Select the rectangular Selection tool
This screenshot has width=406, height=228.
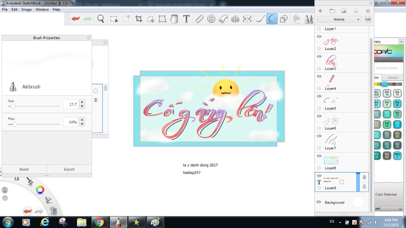click(x=114, y=19)
